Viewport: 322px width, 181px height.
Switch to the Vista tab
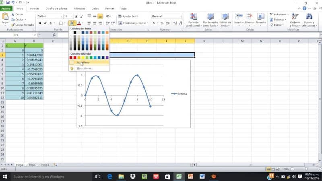[x=124, y=8]
